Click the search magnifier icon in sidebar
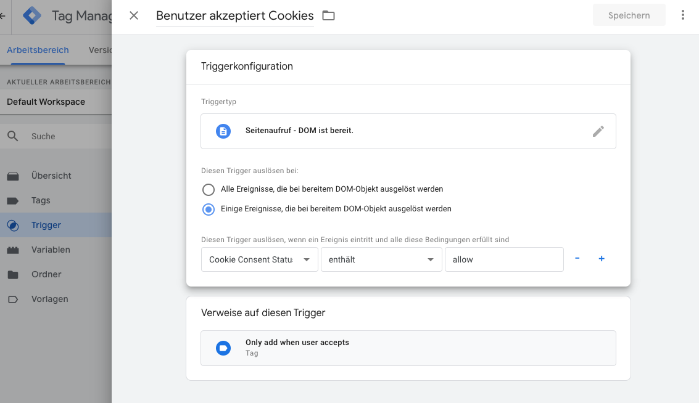Screen dimensions: 699x403 pyautogui.click(x=13, y=136)
